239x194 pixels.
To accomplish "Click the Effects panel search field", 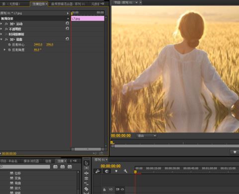I will coord(25,167).
